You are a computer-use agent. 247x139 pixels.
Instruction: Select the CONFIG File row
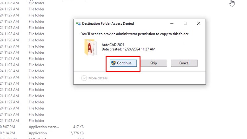[39, 138]
